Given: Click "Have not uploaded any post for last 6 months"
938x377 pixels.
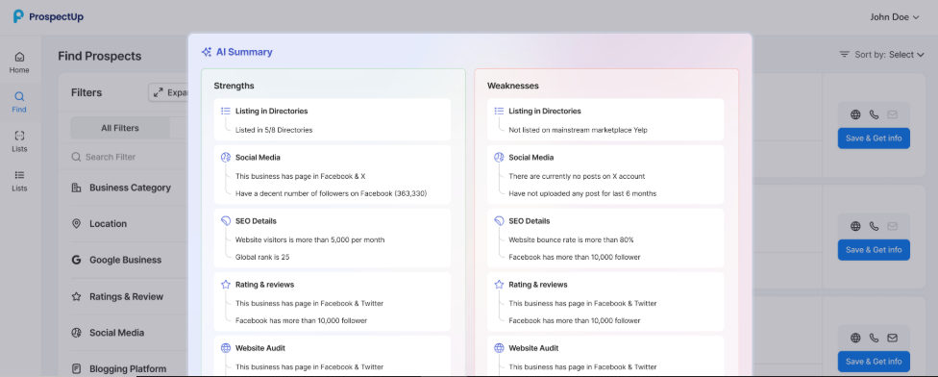Looking at the screenshot, I should point(582,194).
